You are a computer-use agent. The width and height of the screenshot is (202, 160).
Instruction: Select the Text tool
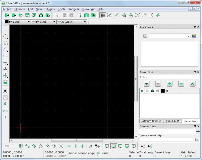coord(6,91)
